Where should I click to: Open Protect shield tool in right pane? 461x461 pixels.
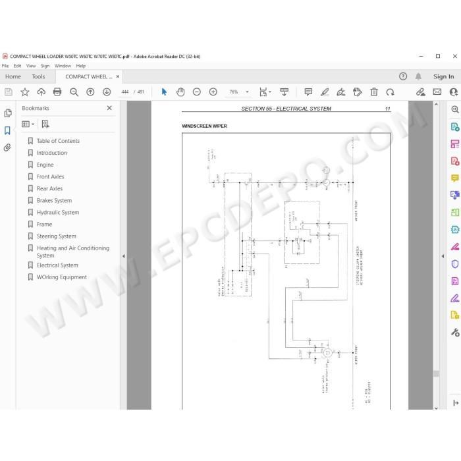[455, 264]
